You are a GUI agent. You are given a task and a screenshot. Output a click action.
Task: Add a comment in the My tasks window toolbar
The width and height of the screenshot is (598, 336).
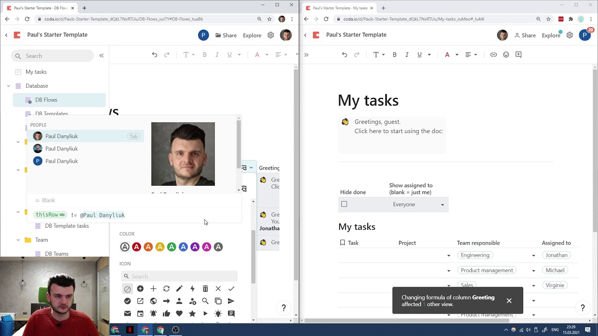pos(519,55)
